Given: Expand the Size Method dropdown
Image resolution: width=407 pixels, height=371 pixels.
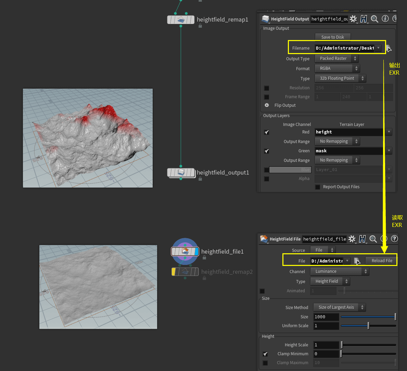Looking at the screenshot, I should (x=340, y=307).
